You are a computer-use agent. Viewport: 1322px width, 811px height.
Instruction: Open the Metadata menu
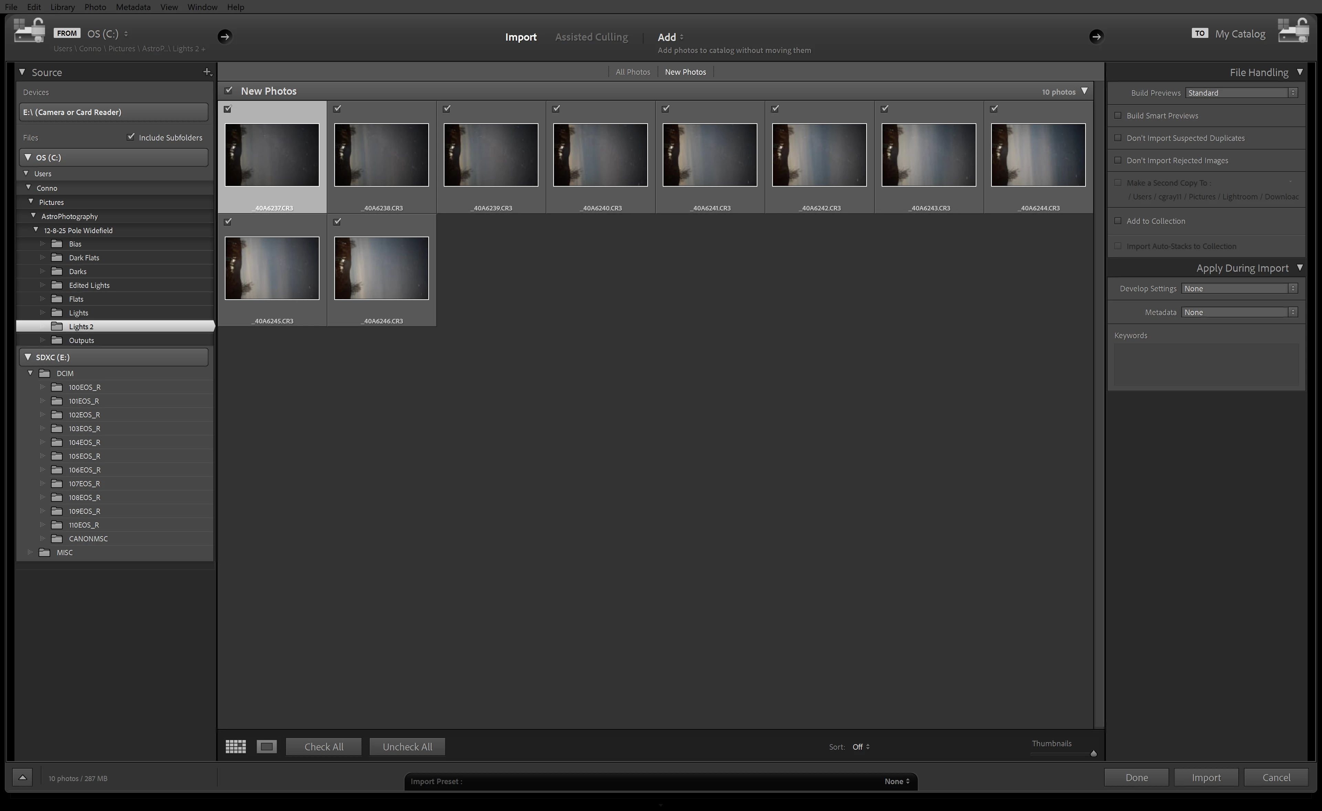(133, 7)
